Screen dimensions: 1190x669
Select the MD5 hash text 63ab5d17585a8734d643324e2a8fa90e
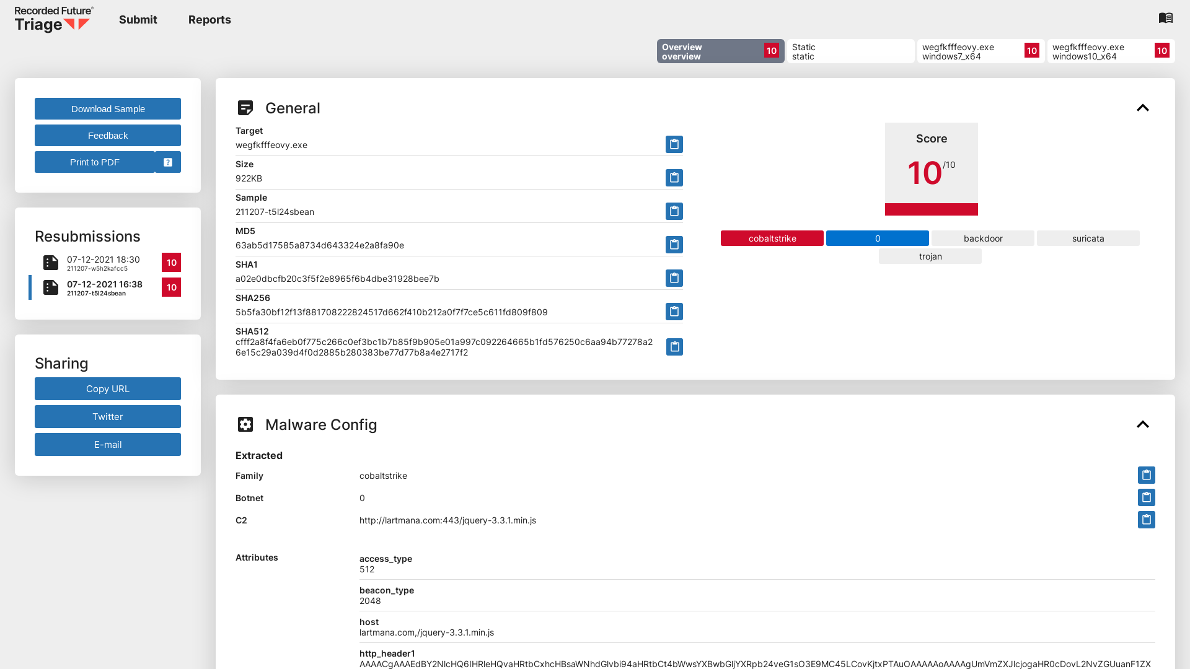320,245
